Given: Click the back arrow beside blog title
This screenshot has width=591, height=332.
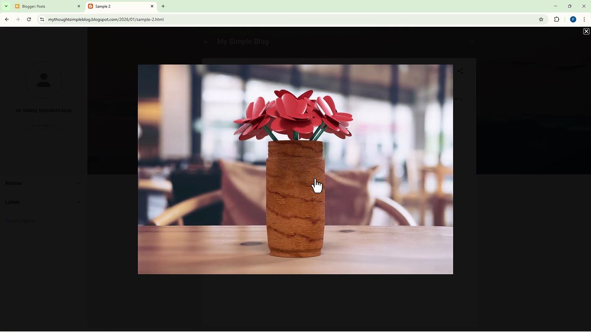Looking at the screenshot, I should pyautogui.click(x=206, y=41).
